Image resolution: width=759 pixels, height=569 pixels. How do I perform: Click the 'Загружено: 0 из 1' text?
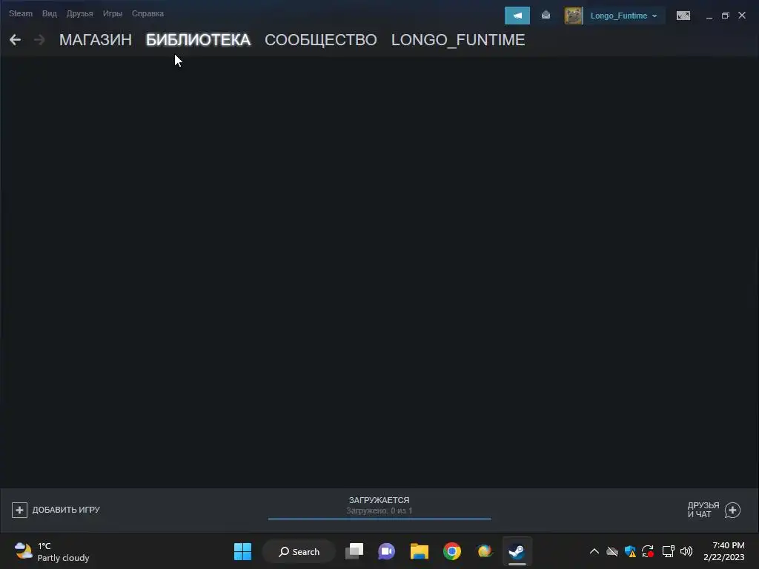(x=379, y=510)
